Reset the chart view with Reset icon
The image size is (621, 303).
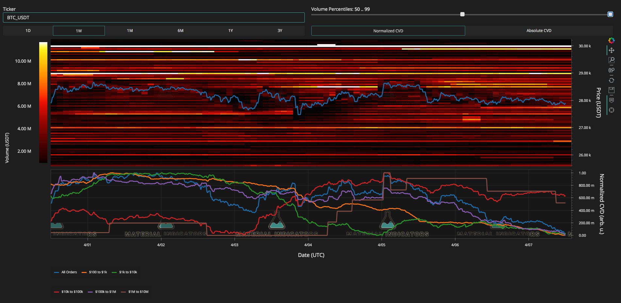(x=611, y=80)
